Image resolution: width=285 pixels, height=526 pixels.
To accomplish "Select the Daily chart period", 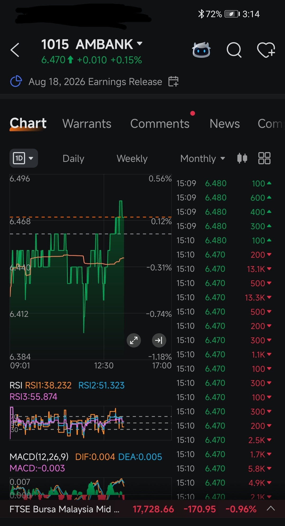I will [x=73, y=158].
